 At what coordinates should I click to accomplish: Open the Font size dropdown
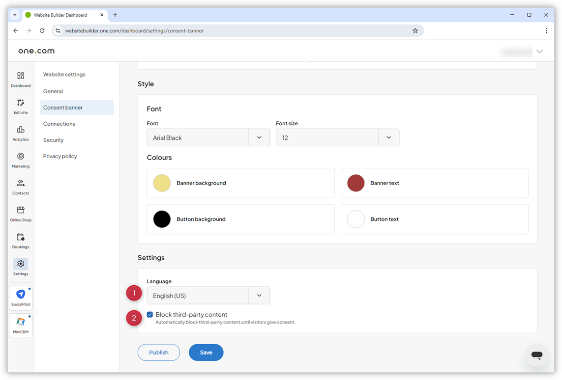(388, 137)
